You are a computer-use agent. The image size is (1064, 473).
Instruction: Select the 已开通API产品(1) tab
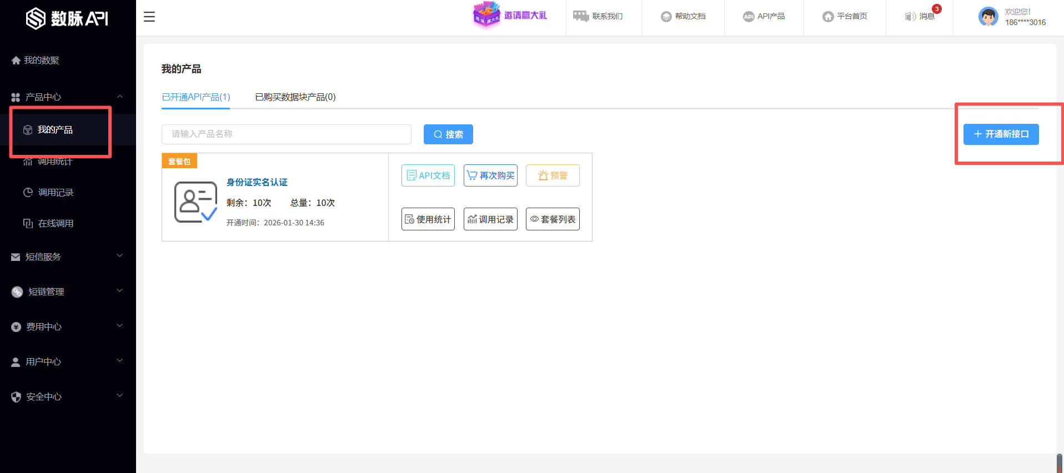tap(195, 97)
